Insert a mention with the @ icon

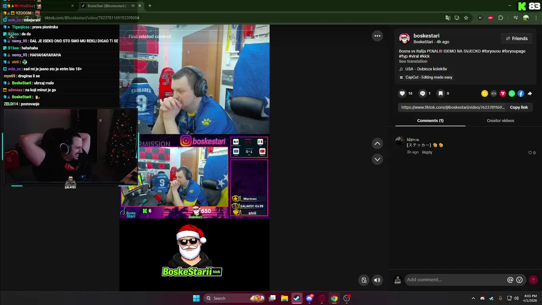tap(510, 280)
